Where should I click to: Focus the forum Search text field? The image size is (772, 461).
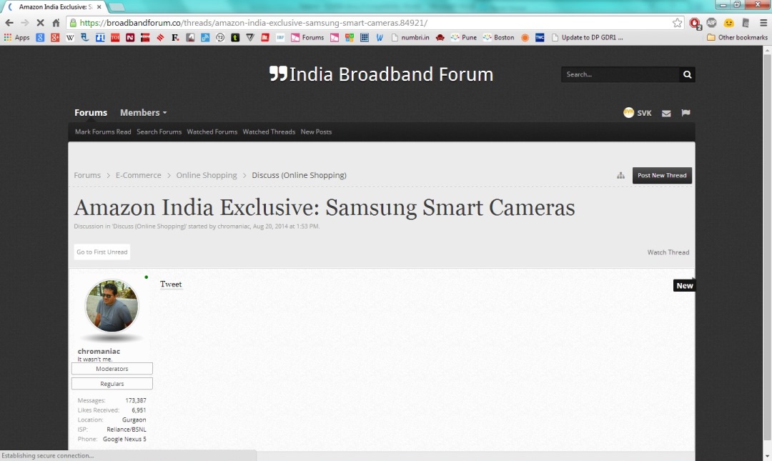620,74
